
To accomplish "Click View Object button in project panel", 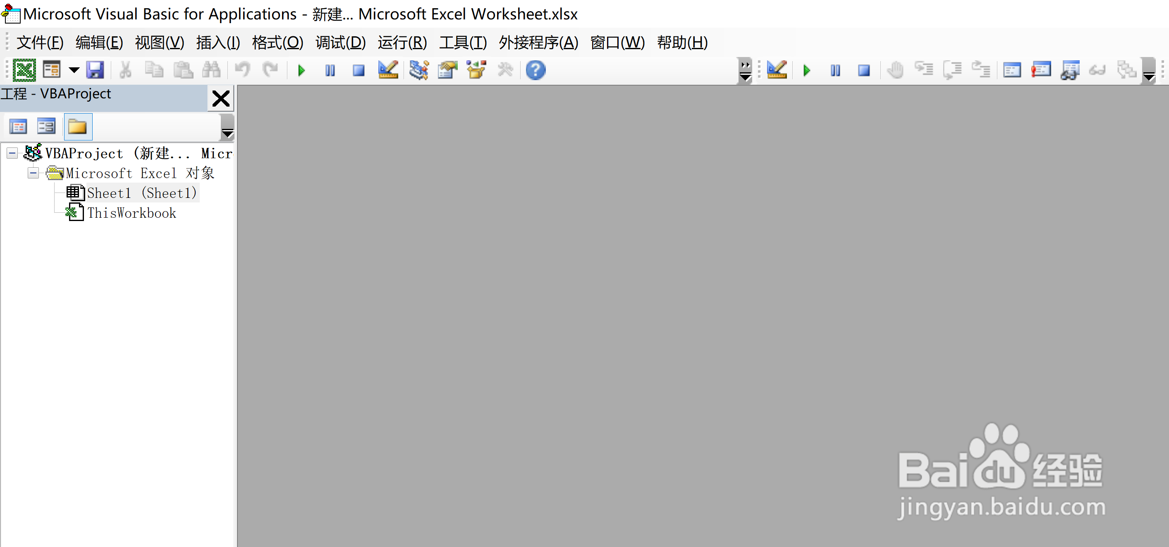I will (x=46, y=126).
